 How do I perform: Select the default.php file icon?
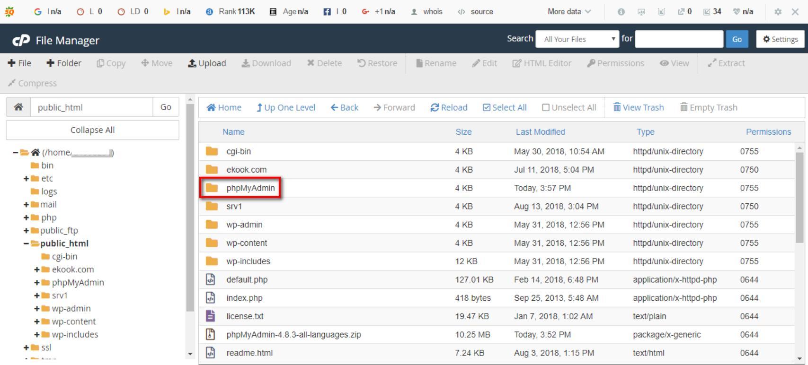pos(211,279)
